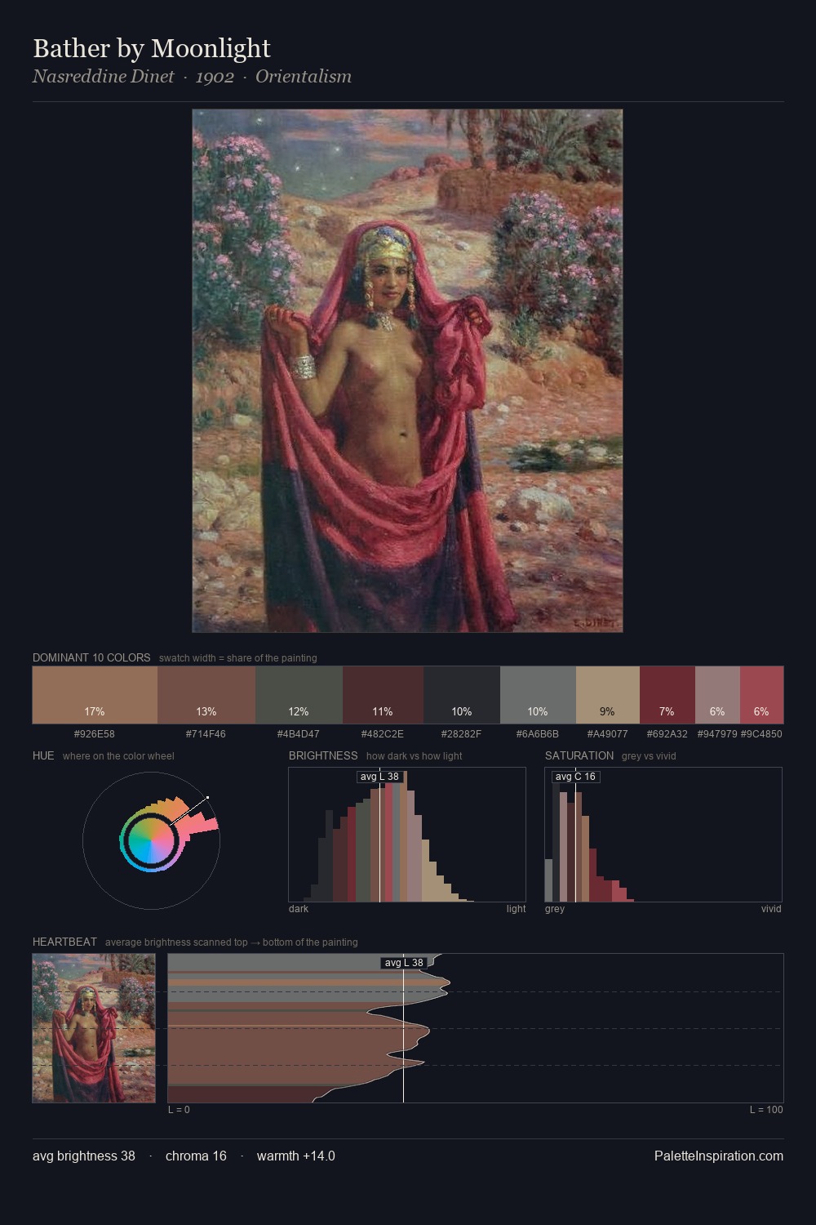Image resolution: width=816 pixels, height=1225 pixels.
Task: Click the 'vivid' axis label under Saturation
Action: click(771, 909)
